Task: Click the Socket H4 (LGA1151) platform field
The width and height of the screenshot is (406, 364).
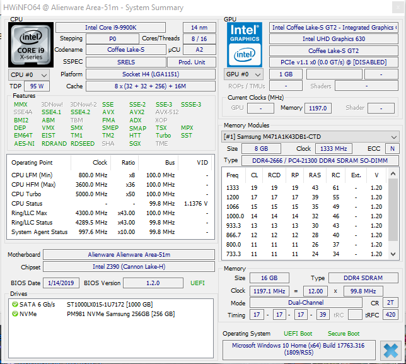Action: (x=151, y=74)
